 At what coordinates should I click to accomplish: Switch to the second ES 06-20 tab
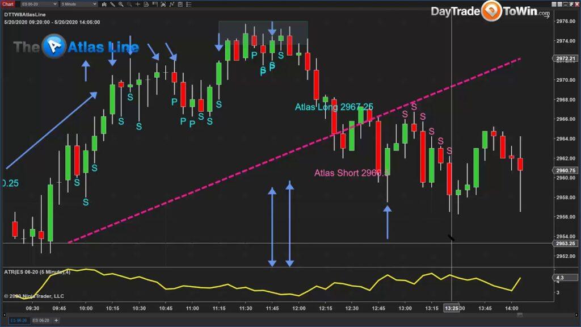point(40,321)
